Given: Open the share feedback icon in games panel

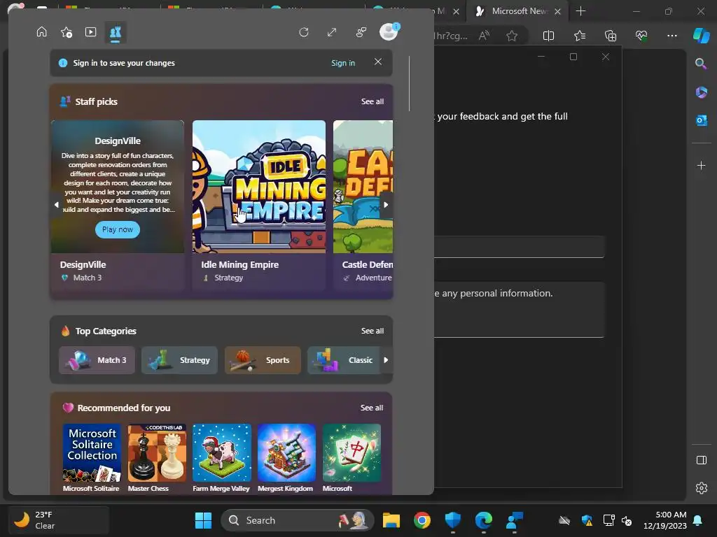Looking at the screenshot, I should click(361, 32).
